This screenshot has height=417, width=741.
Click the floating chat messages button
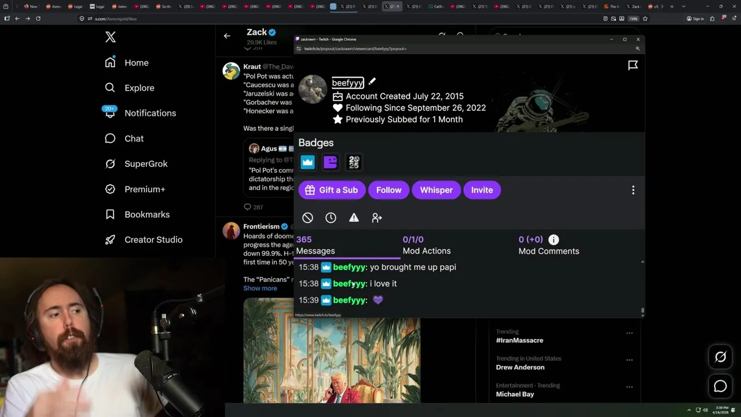pyautogui.click(x=720, y=386)
